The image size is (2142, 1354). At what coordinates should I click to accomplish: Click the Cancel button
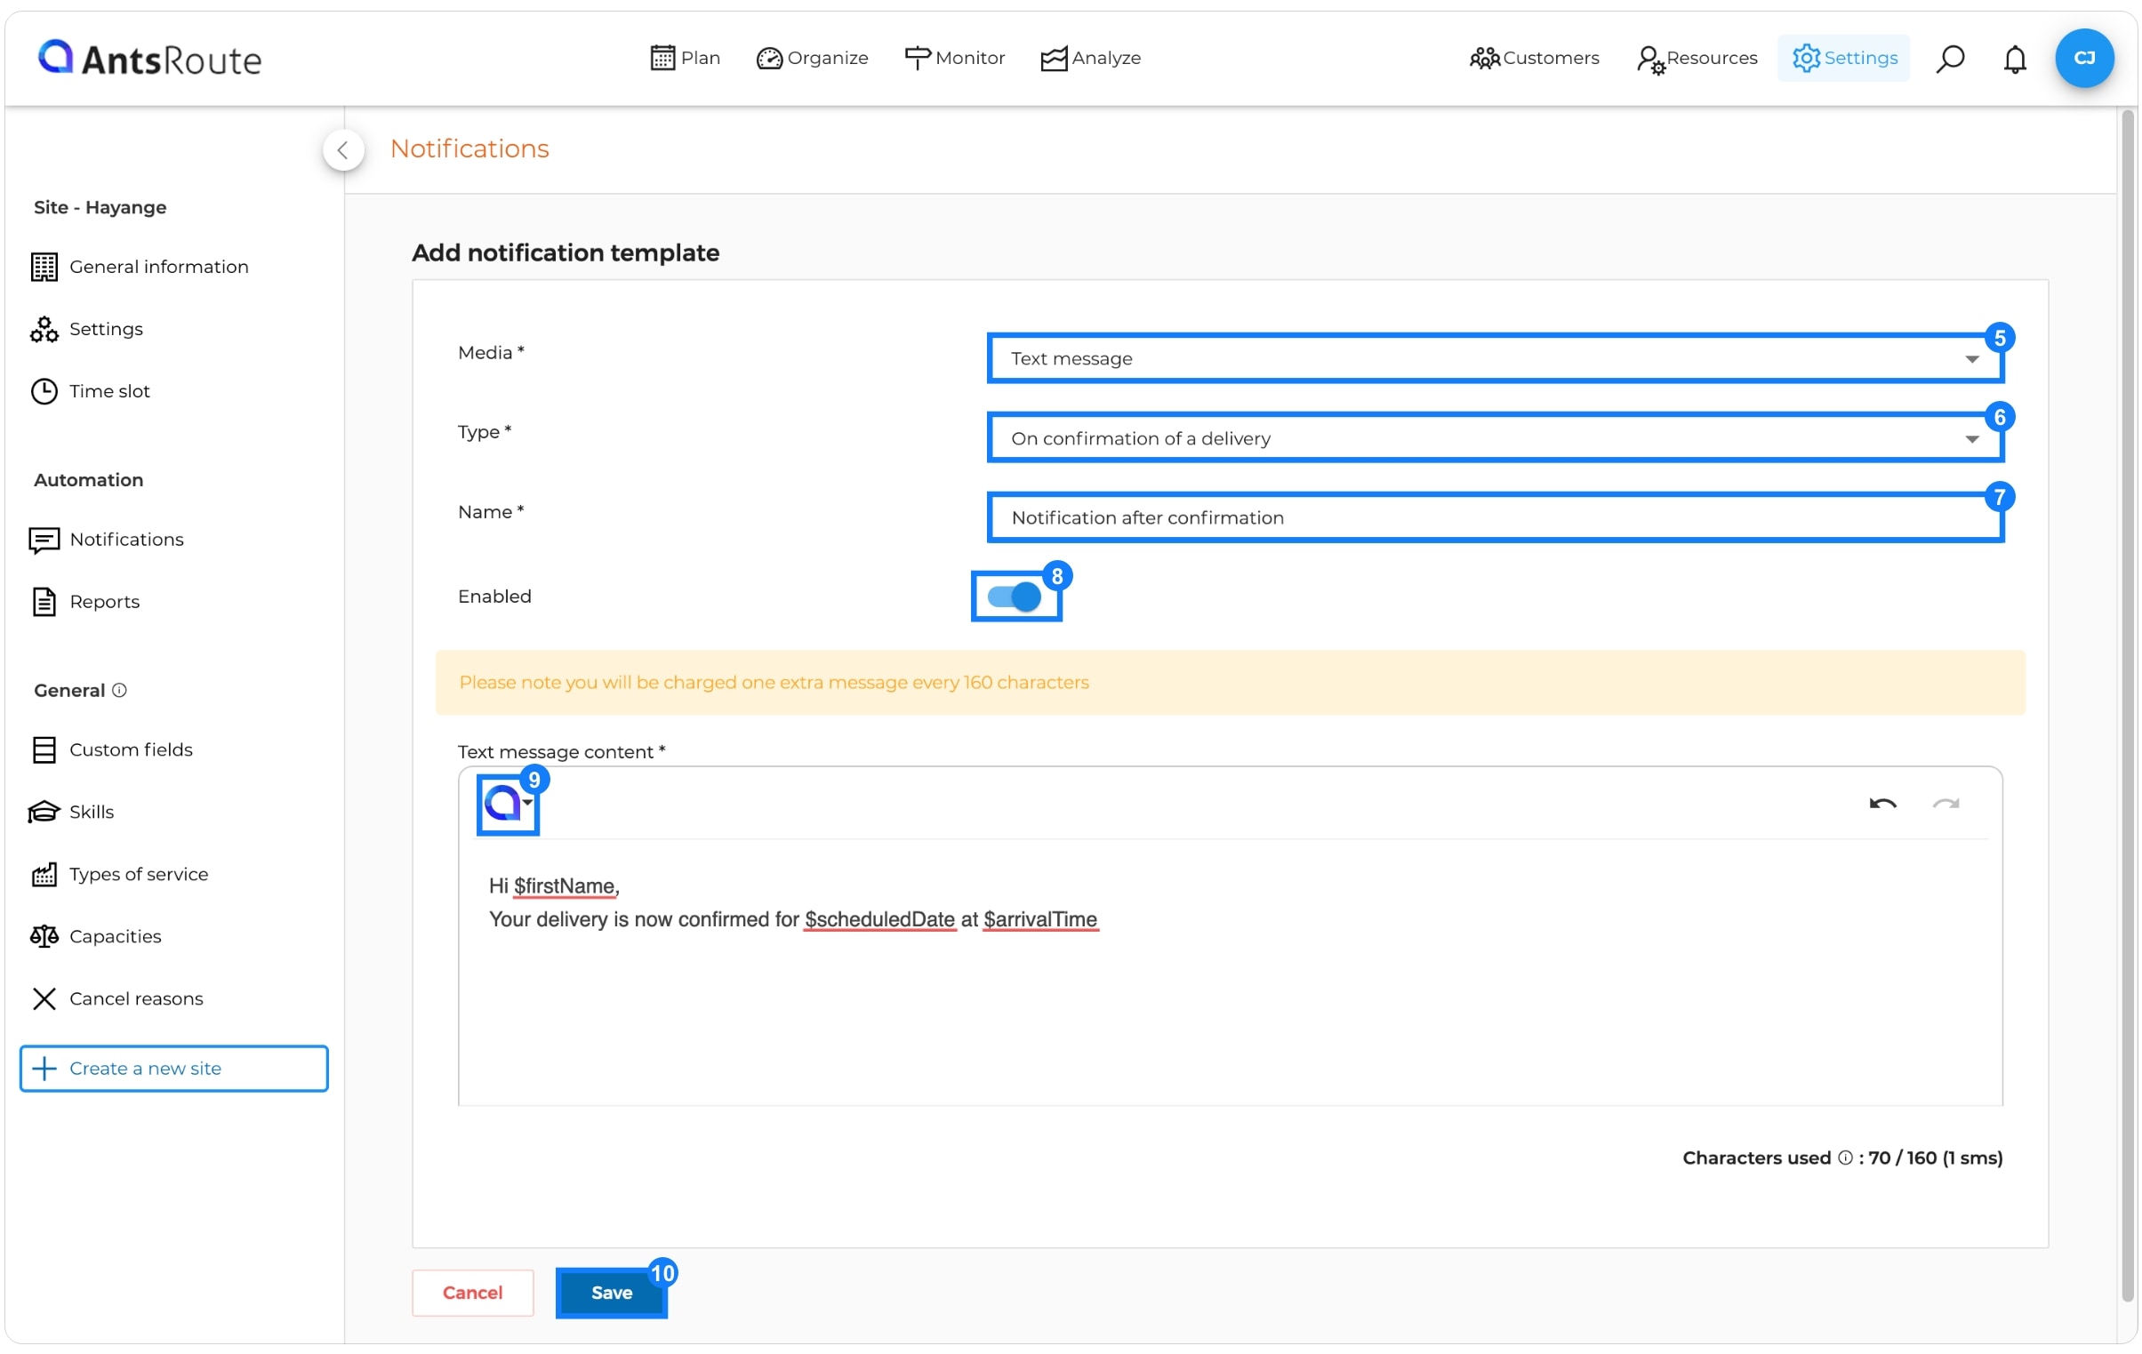tap(472, 1292)
